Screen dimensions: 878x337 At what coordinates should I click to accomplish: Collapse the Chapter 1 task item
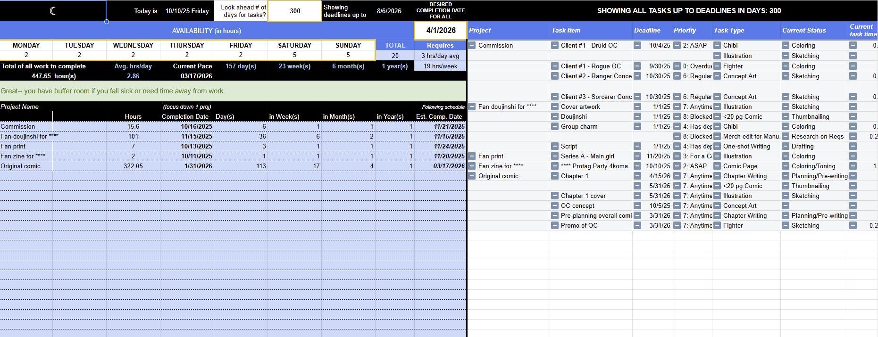(x=555, y=176)
